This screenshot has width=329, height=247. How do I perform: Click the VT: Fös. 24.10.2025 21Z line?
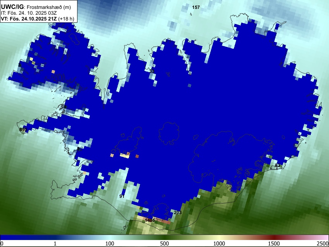37,19
